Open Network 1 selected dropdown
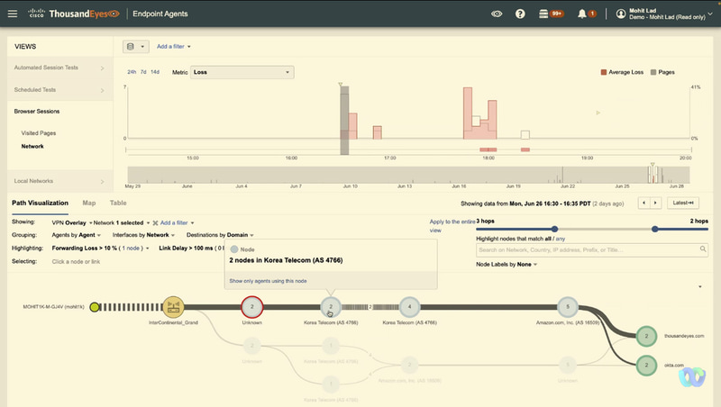Image resolution: width=721 pixels, height=407 pixels. (x=122, y=222)
